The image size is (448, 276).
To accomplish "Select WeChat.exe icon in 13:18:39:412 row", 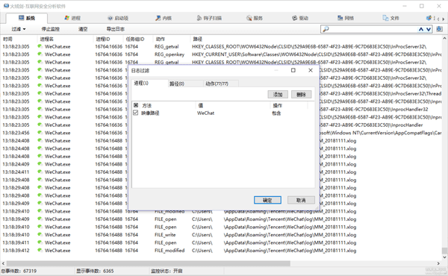I will point(40,251).
